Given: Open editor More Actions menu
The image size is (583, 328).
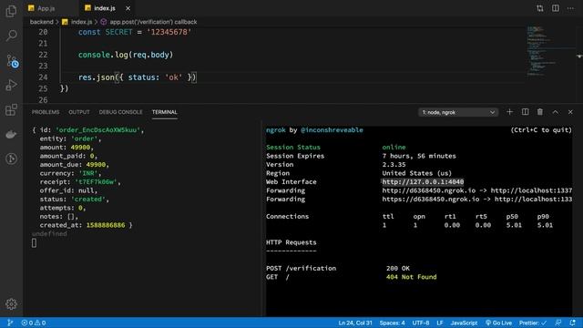Looking at the screenshot, I should point(570,8).
